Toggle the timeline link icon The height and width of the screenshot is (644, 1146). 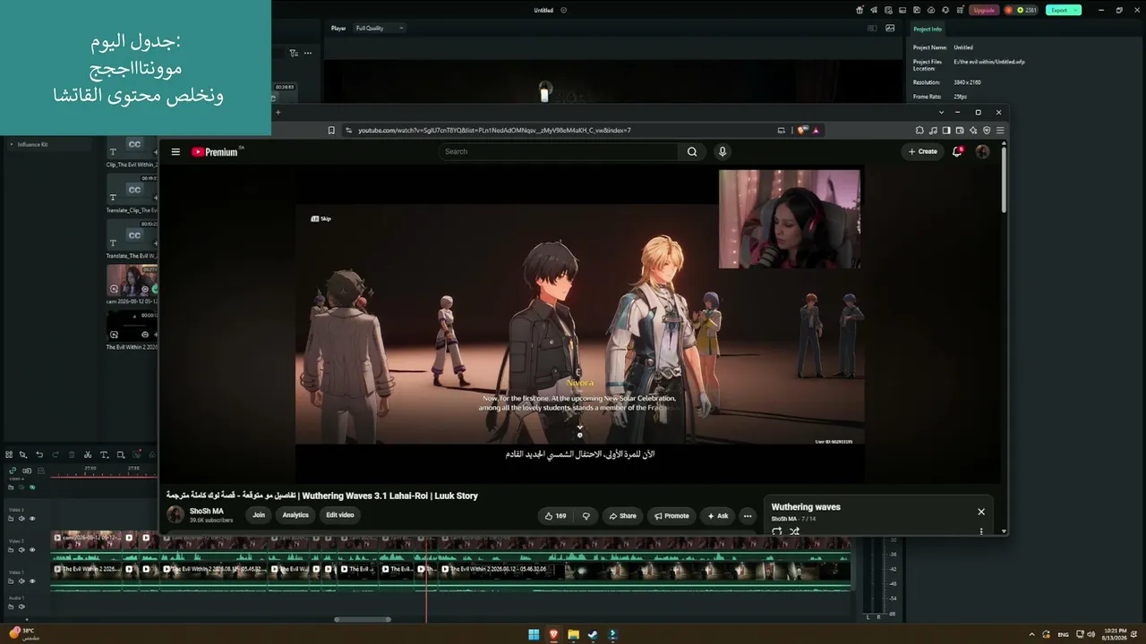point(13,470)
